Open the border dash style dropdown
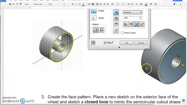This screenshot has height=105, width=187. (156, 4)
